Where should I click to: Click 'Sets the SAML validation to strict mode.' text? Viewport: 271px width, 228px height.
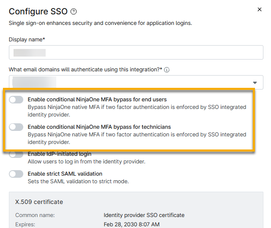point(78,182)
